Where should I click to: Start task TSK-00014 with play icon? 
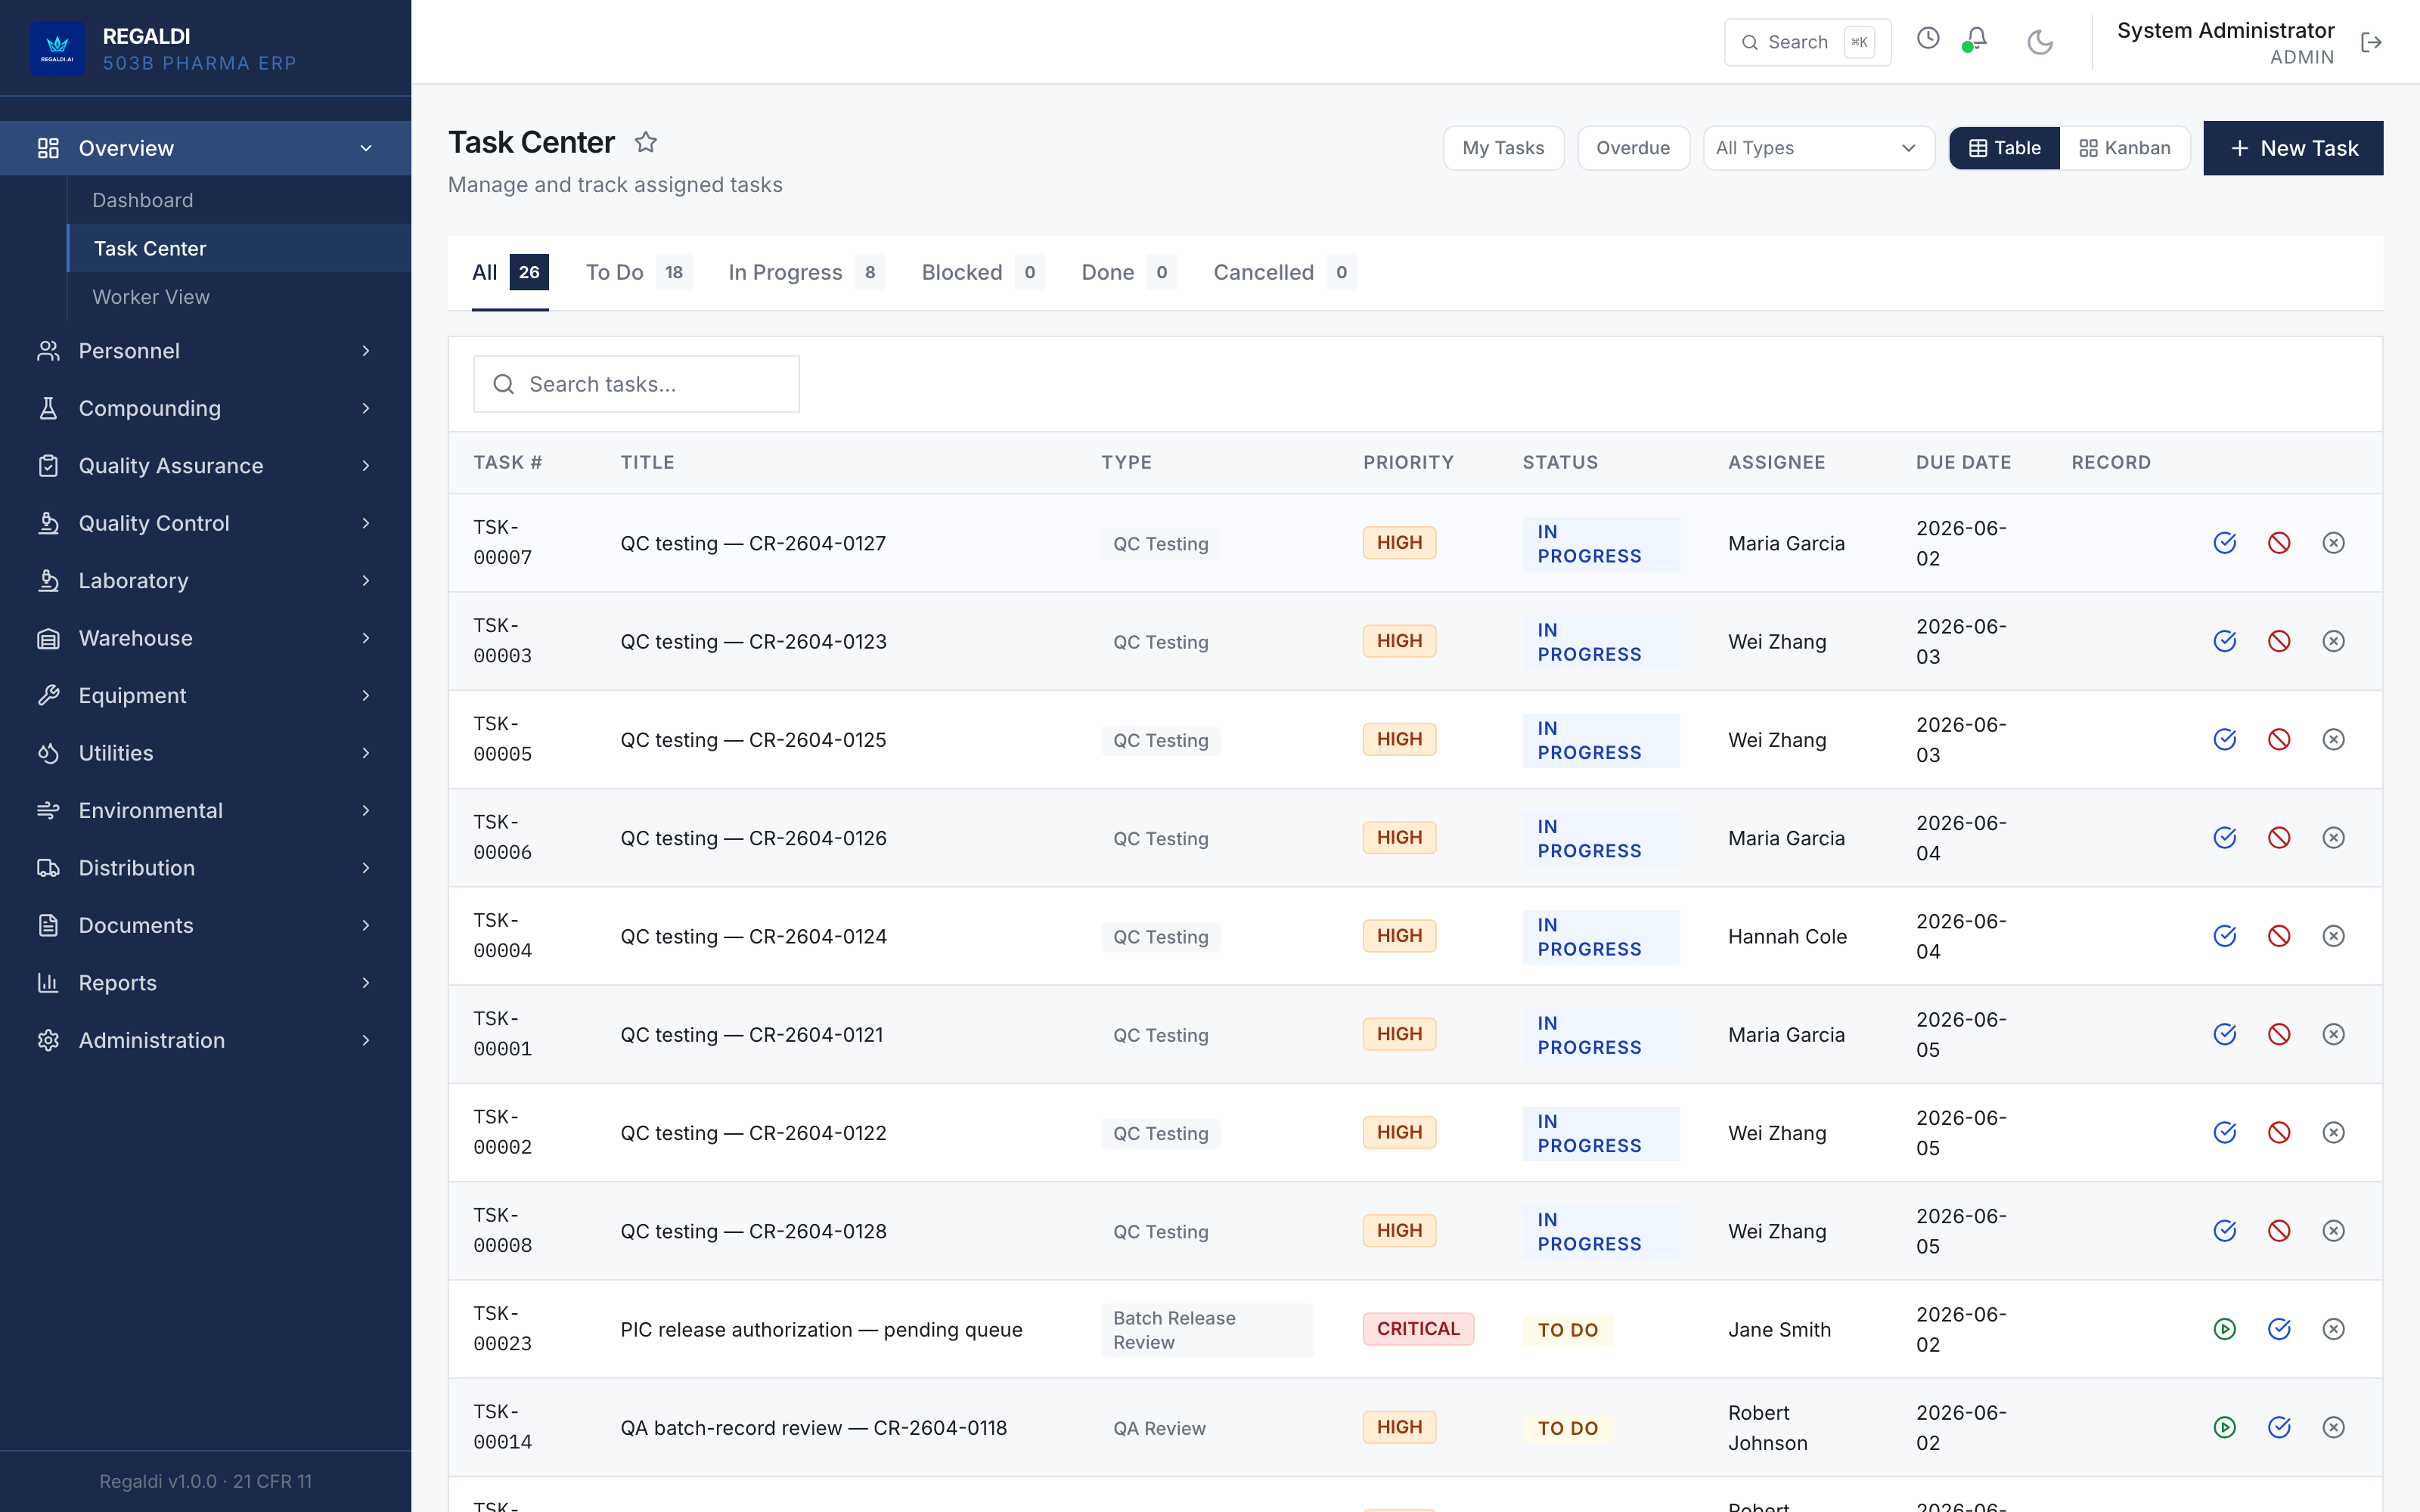click(x=2224, y=1427)
